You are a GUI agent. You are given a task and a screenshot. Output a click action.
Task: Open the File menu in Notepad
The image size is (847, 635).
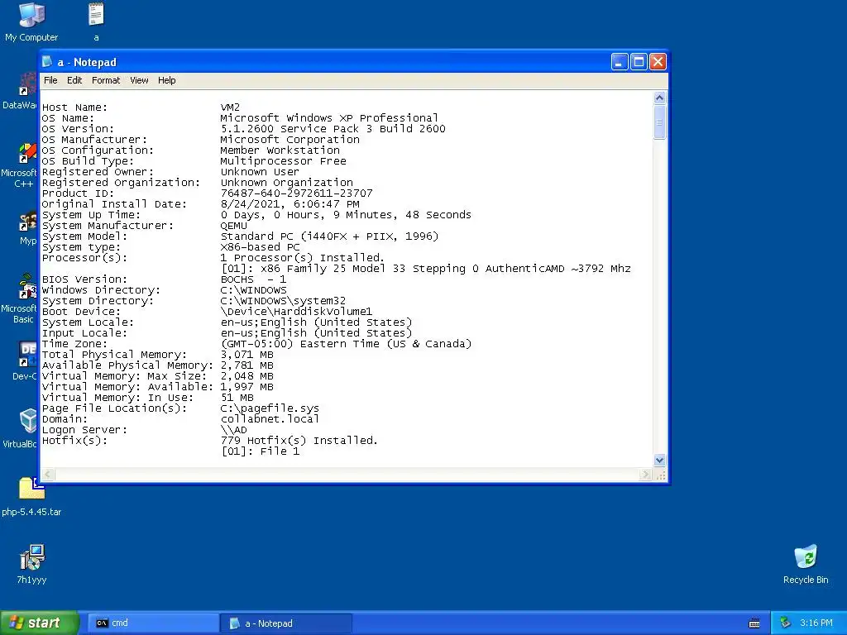[50, 80]
